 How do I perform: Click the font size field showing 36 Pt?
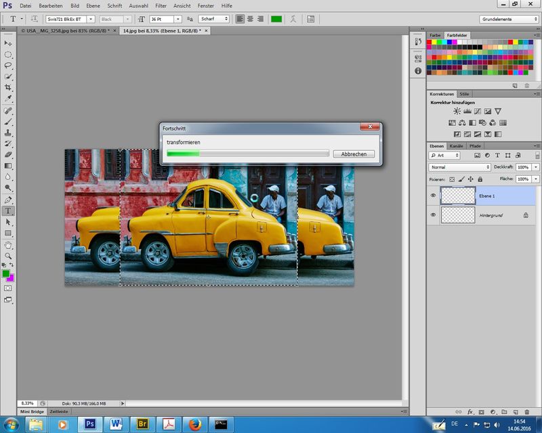161,19
